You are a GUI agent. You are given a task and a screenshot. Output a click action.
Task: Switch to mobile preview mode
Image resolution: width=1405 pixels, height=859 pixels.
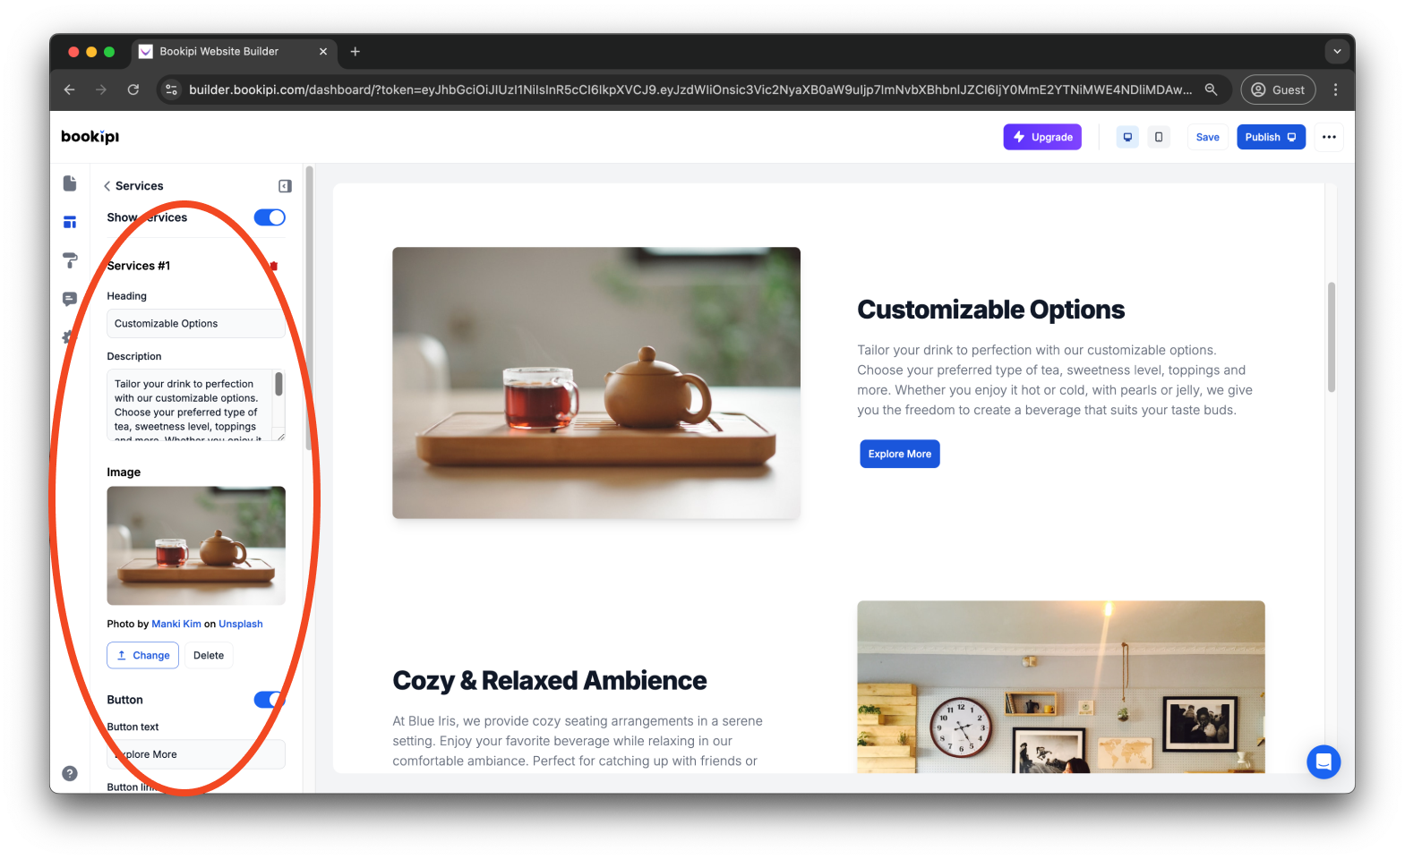1159,137
